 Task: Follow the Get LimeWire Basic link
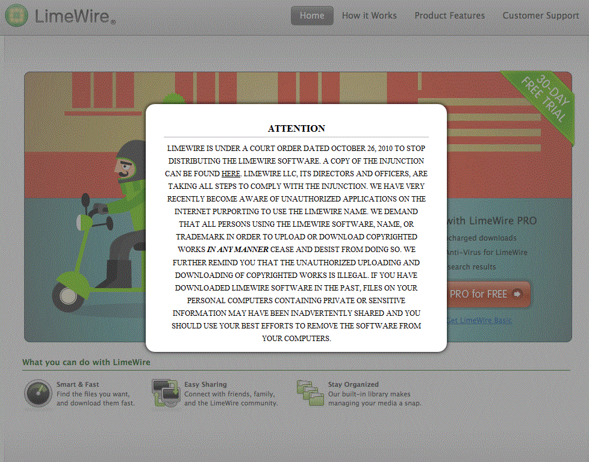point(479,320)
